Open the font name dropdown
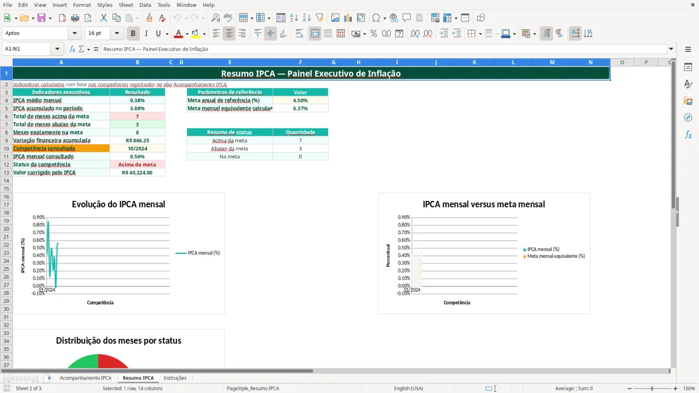Screen dimensions: 699x393 click(x=74, y=34)
